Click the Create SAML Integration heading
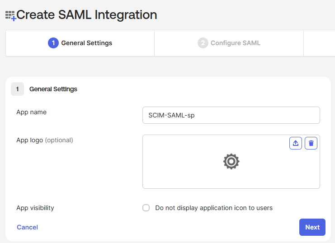The image size is (335, 243). pos(86,15)
